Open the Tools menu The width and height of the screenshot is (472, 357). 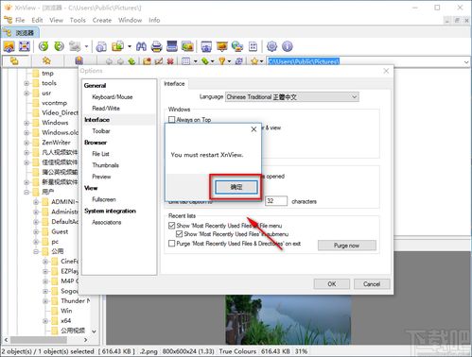click(78, 20)
